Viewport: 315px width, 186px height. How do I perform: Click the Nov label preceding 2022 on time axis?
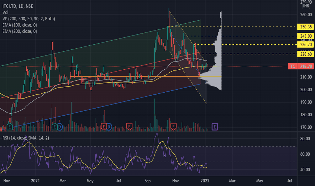(x=175, y=181)
